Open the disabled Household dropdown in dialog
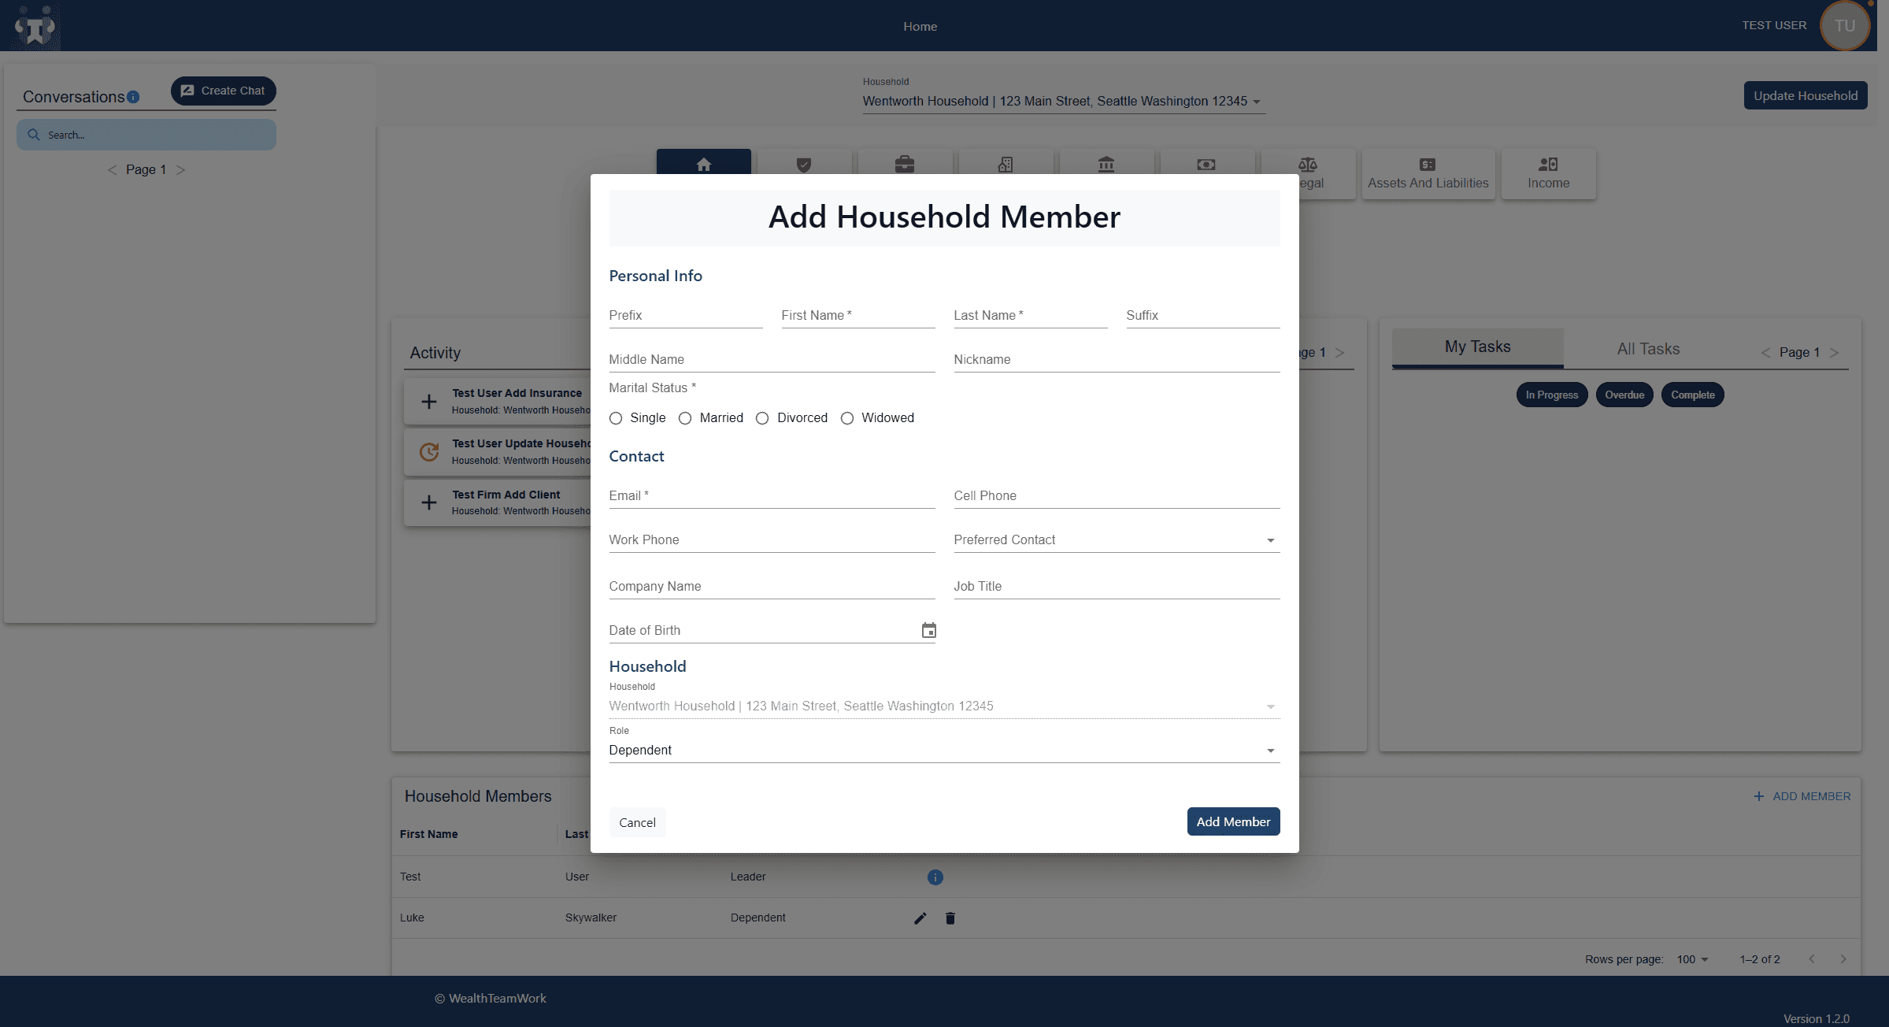 click(944, 706)
